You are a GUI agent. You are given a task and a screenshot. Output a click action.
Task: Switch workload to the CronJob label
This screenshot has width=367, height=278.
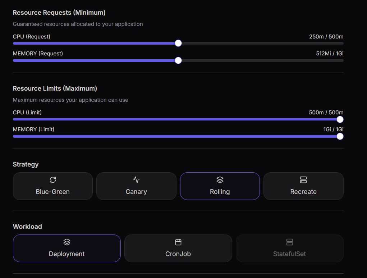point(178,254)
